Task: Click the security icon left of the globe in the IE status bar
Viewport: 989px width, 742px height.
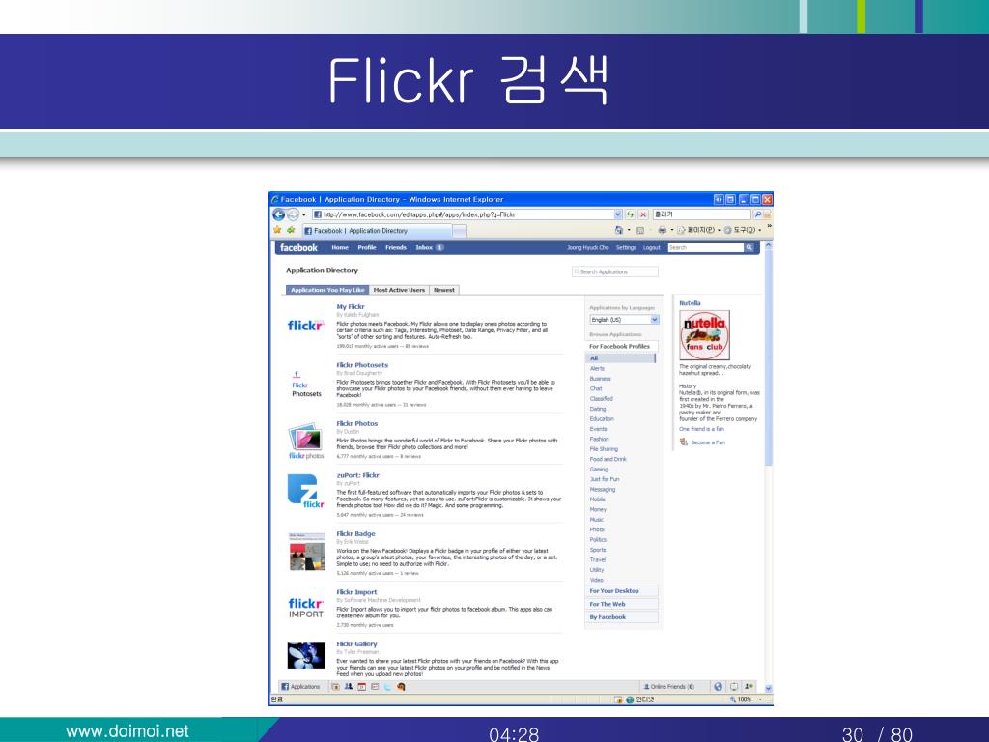Action: (x=618, y=699)
